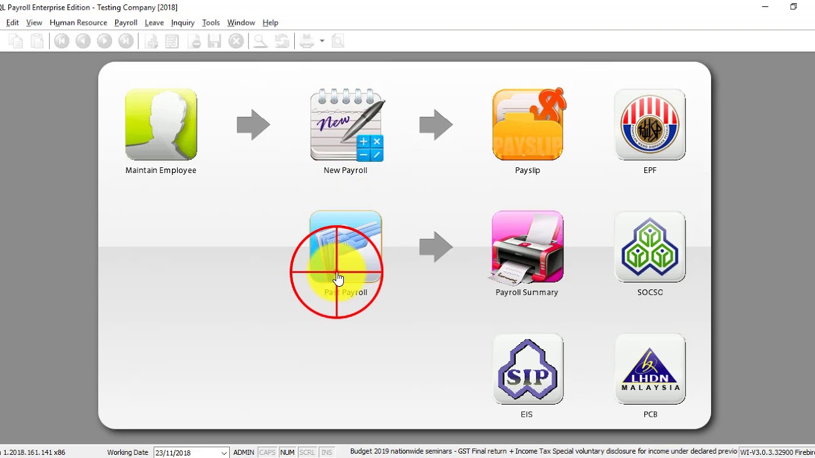Launch the New Payroll notepad icon

(347, 125)
